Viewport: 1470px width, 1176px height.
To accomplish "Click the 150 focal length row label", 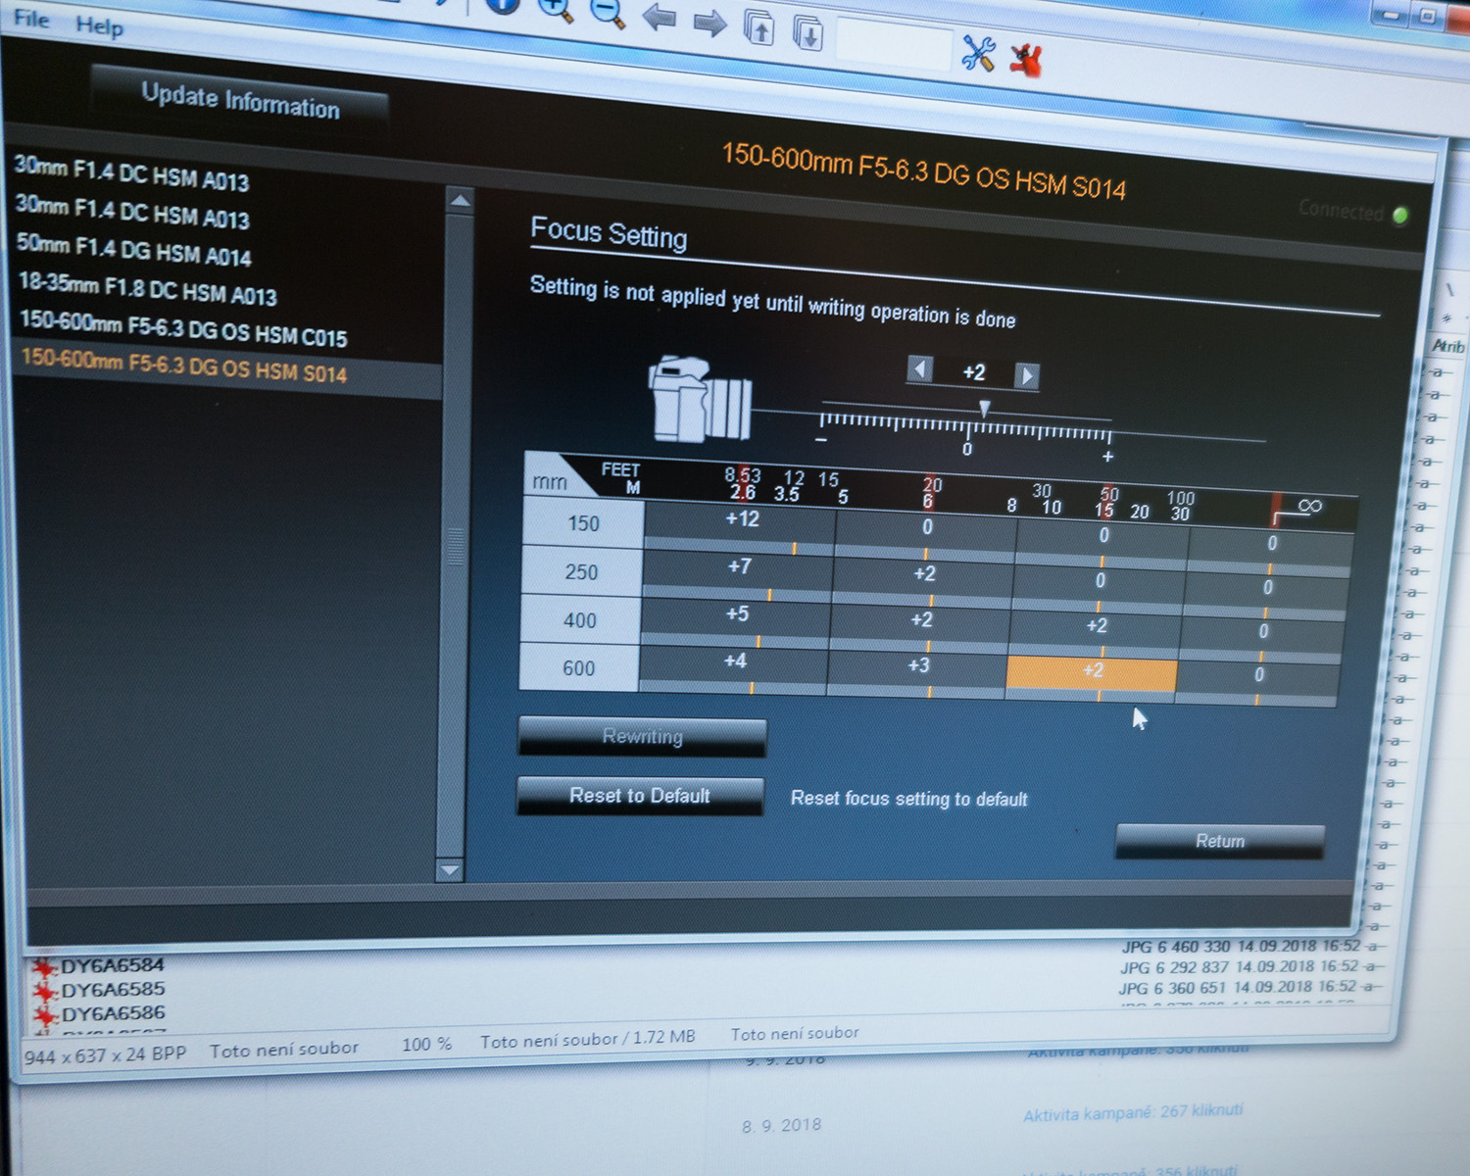I will 583,523.
